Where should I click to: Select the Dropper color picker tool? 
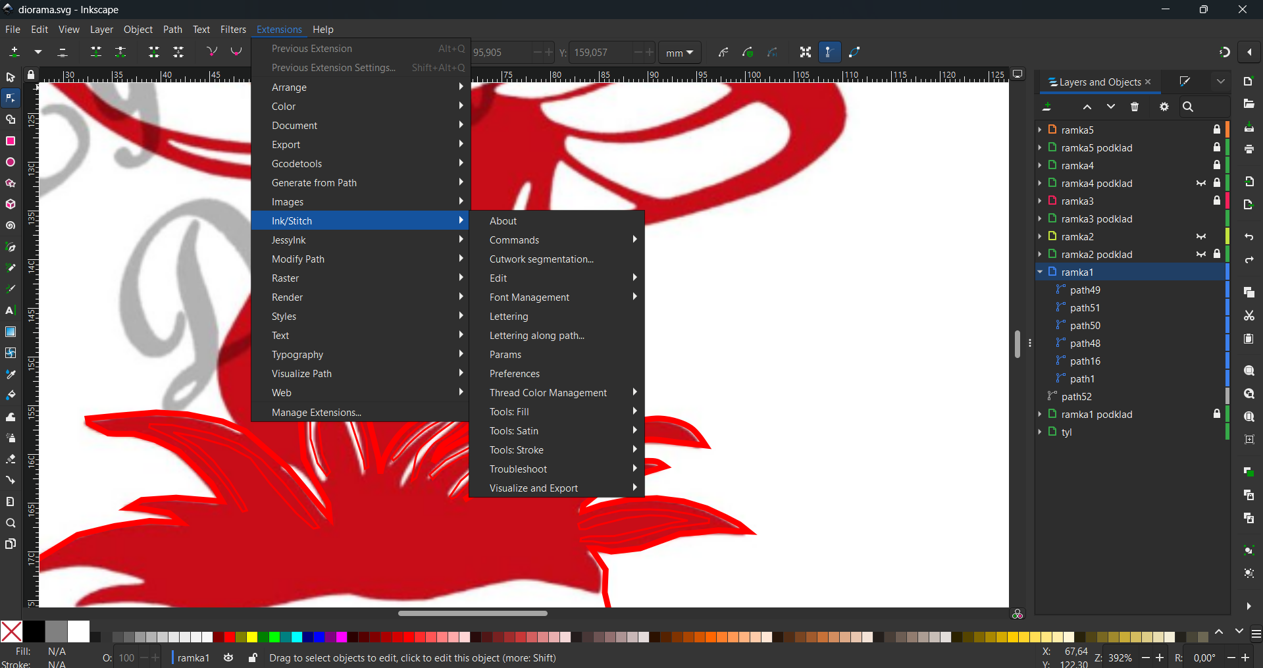coord(11,374)
